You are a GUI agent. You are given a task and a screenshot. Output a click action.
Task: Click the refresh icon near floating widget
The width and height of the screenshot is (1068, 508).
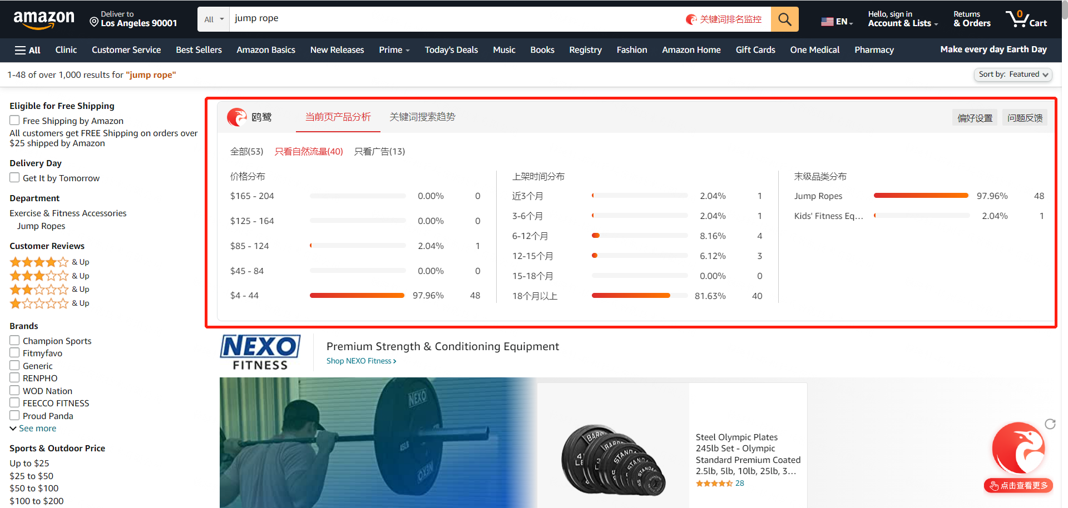1050,424
